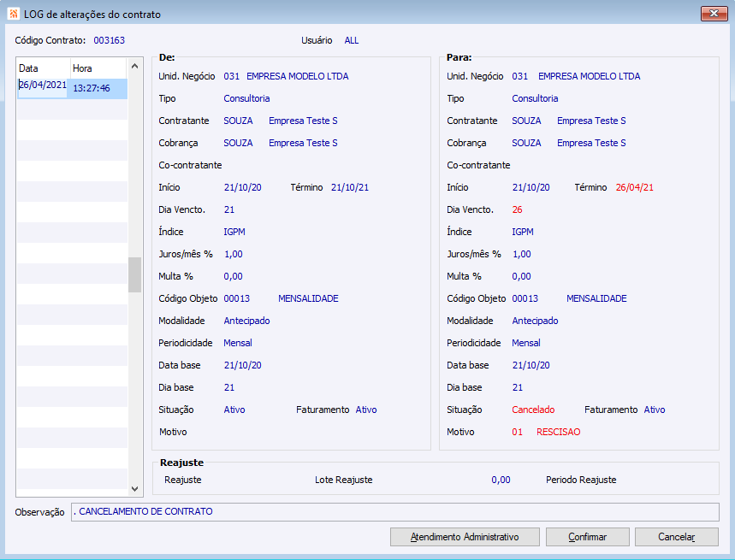Click the log list scroll up arrow
The width and height of the screenshot is (735, 560).
pyautogui.click(x=134, y=66)
